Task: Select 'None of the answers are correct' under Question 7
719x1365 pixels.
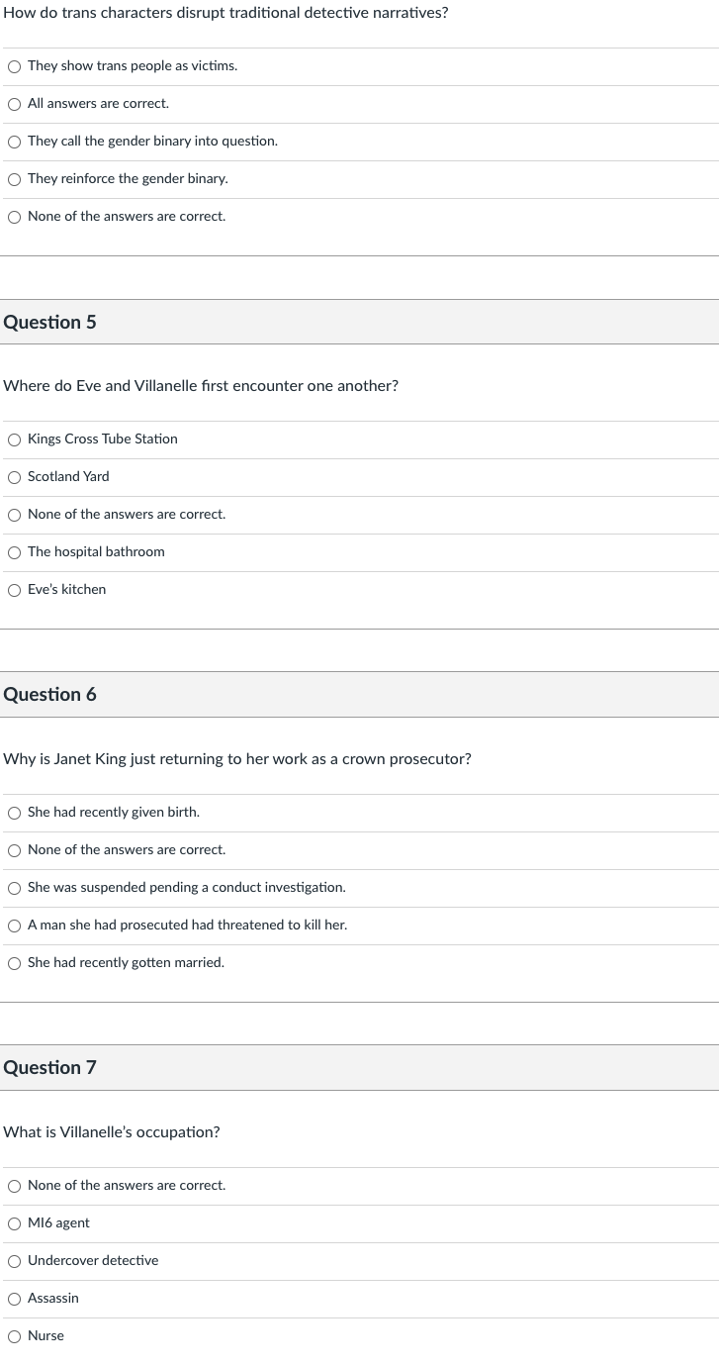Action: 14,1186
